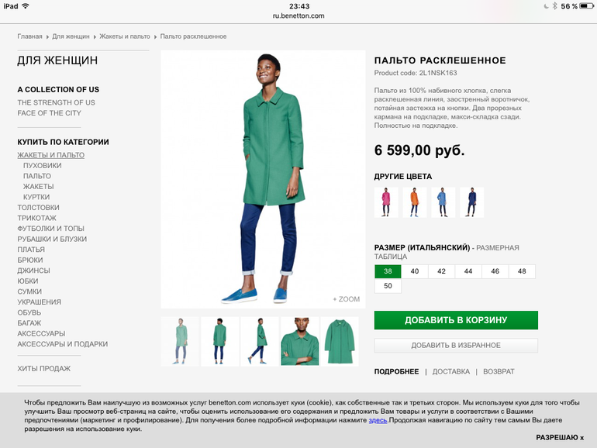Image resolution: width=597 pixels, height=448 pixels.
Task: Open the Возврат tab
Action: pyautogui.click(x=499, y=371)
